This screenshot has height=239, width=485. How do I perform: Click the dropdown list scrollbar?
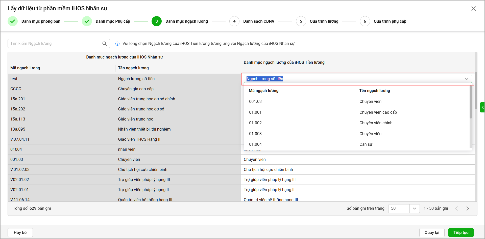coord(471,102)
